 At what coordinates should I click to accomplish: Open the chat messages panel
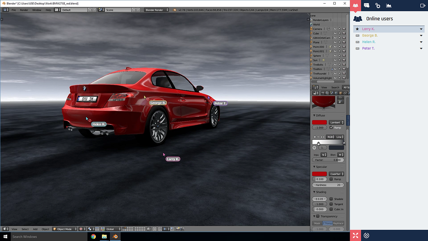coord(367,6)
